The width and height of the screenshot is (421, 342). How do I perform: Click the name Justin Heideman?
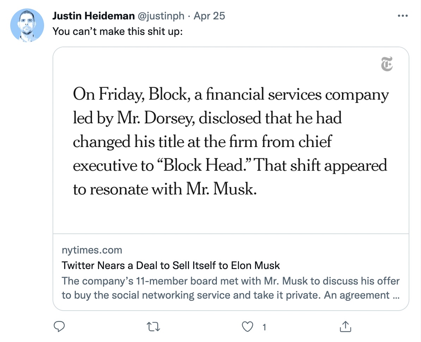tap(88, 16)
